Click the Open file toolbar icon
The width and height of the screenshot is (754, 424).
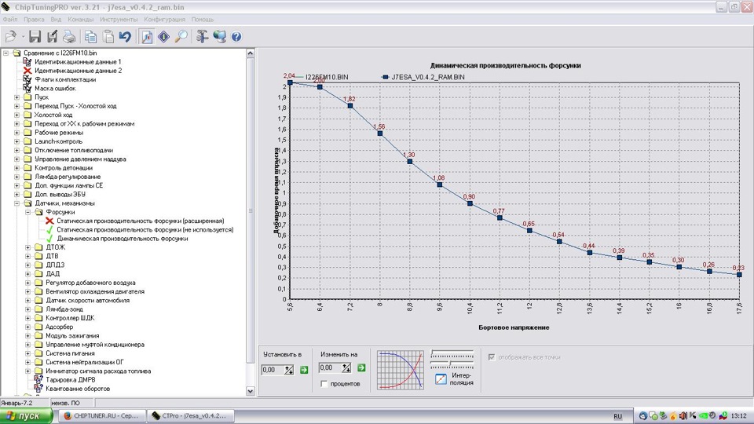tap(10, 37)
